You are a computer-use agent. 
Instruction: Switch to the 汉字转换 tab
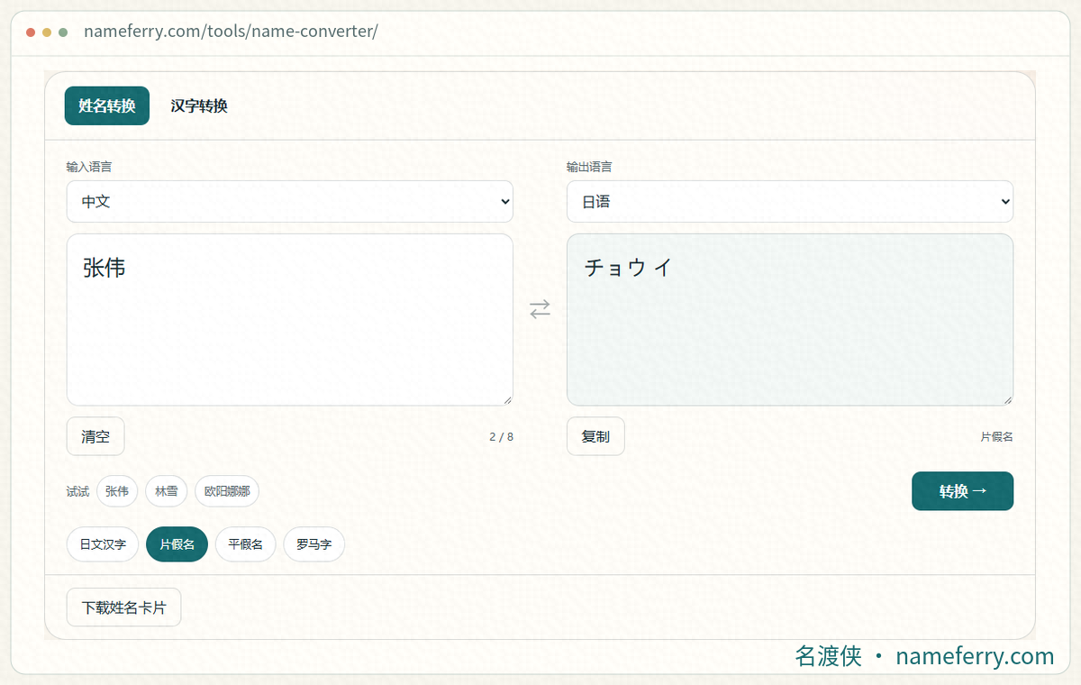click(x=199, y=105)
